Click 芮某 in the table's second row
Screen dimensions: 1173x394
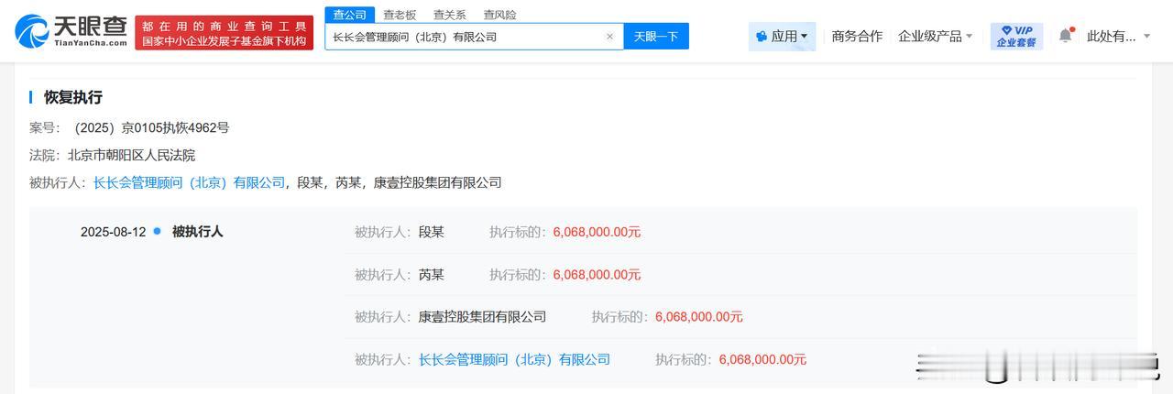click(x=432, y=274)
